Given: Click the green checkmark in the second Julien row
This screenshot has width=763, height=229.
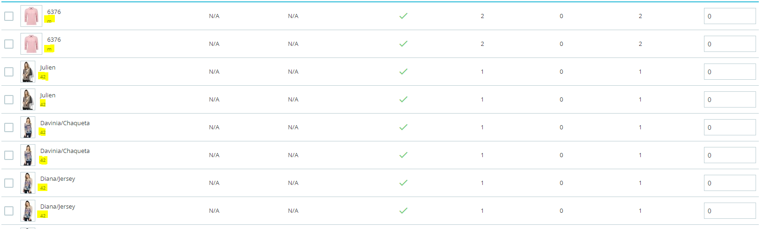Looking at the screenshot, I should pos(403,99).
